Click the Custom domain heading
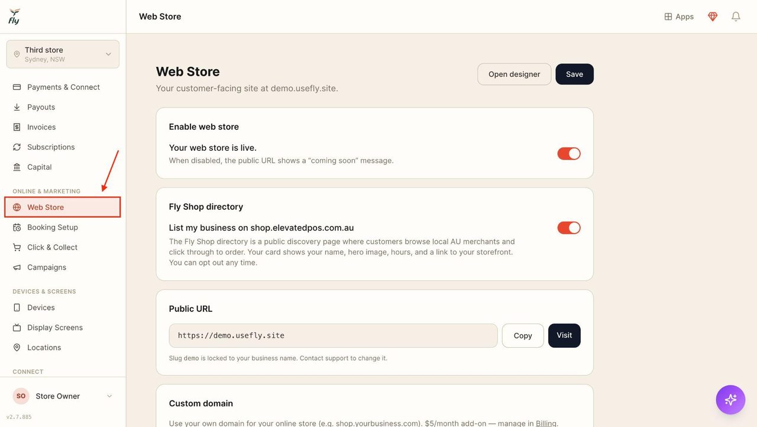The image size is (757, 427). click(x=201, y=403)
